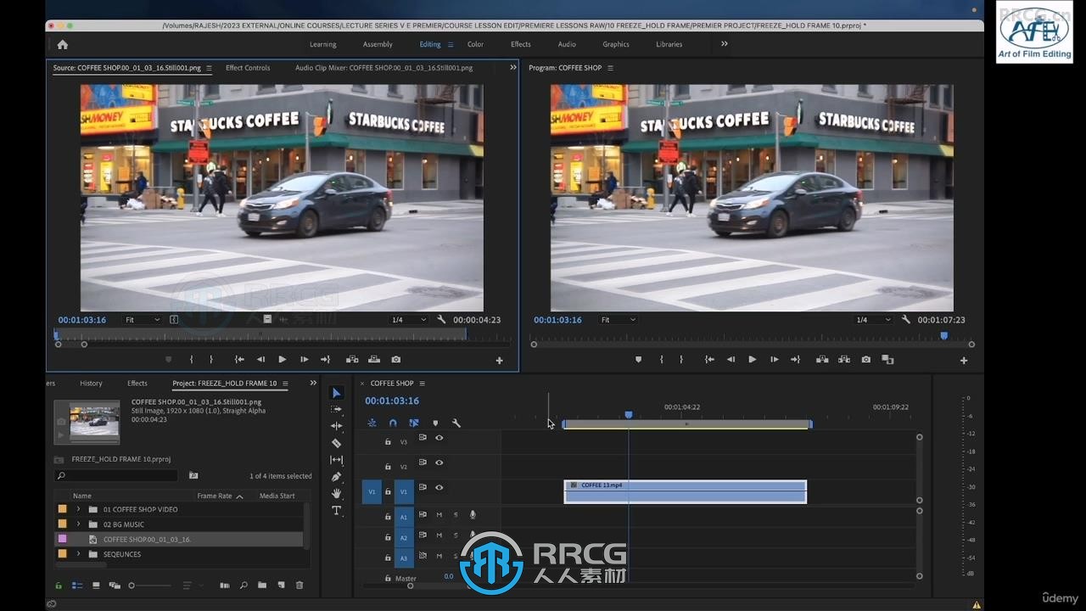Mute audio track A1

pyautogui.click(x=439, y=515)
